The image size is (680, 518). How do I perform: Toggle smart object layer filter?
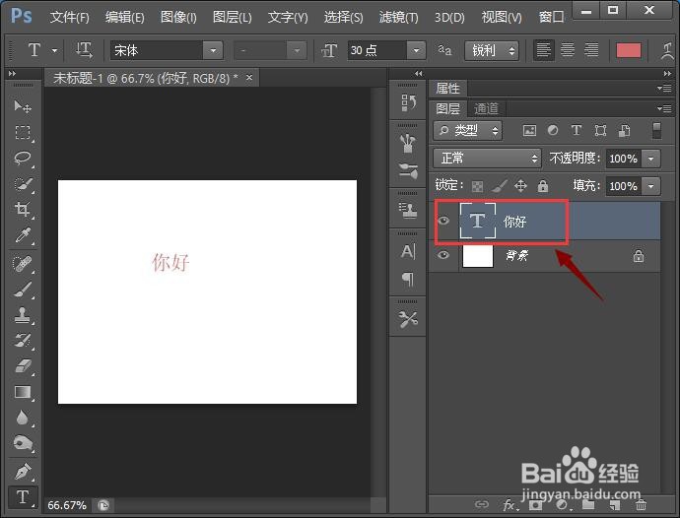pyautogui.click(x=624, y=130)
